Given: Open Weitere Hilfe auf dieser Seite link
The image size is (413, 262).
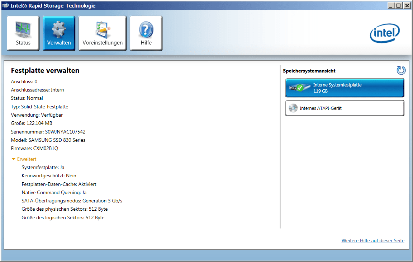Looking at the screenshot, I should pyautogui.click(x=373, y=240).
